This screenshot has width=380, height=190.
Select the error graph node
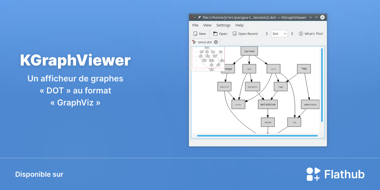pos(238,104)
